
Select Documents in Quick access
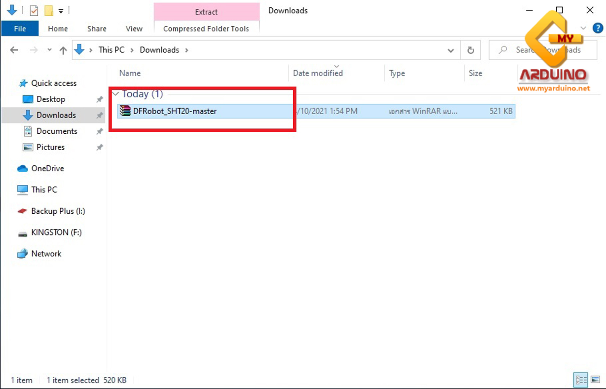click(x=57, y=131)
